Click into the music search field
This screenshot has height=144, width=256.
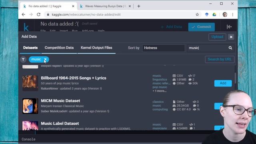pyautogui.click(x=207, y=48)
